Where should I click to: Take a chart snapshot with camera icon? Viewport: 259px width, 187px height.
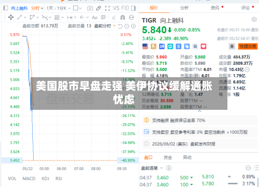[90, 8]
